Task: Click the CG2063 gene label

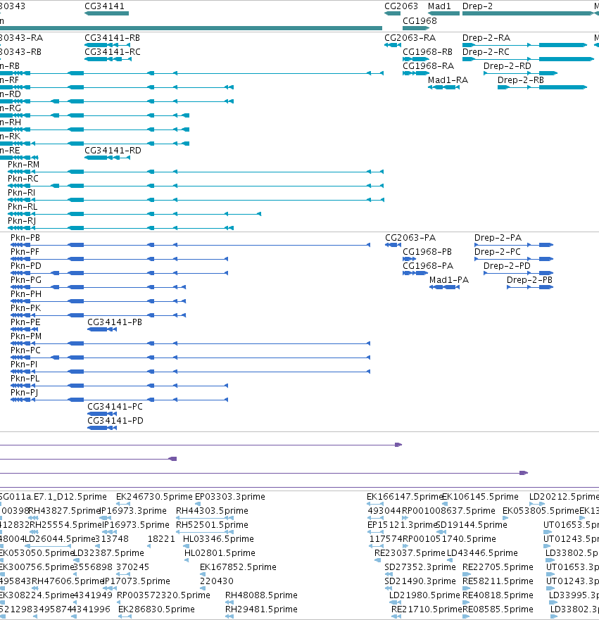Action: 401,6
